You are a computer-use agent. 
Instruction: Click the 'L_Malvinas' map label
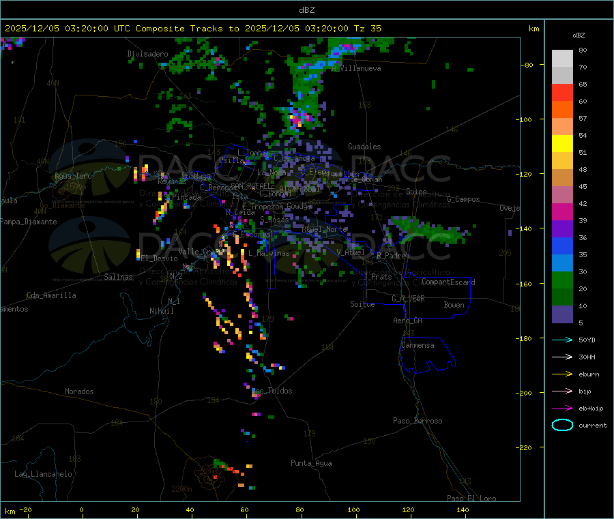click(x=269, y=253)
